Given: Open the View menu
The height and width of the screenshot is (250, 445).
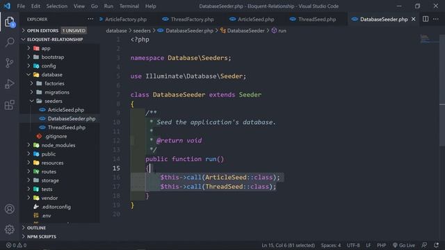Looking at the screenshot, I should (x=79, y=6).
